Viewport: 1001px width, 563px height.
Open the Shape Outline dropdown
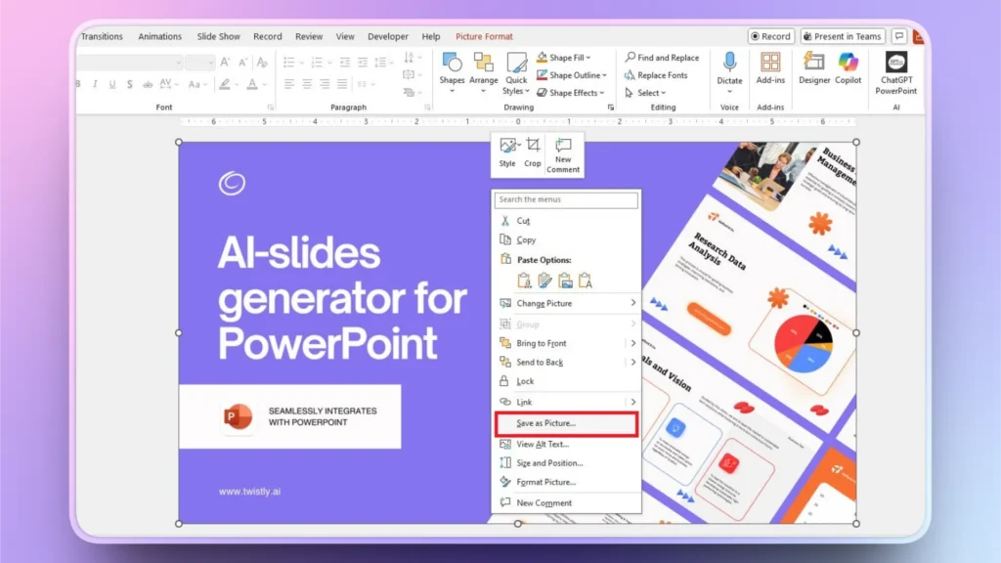pos(606,75)
